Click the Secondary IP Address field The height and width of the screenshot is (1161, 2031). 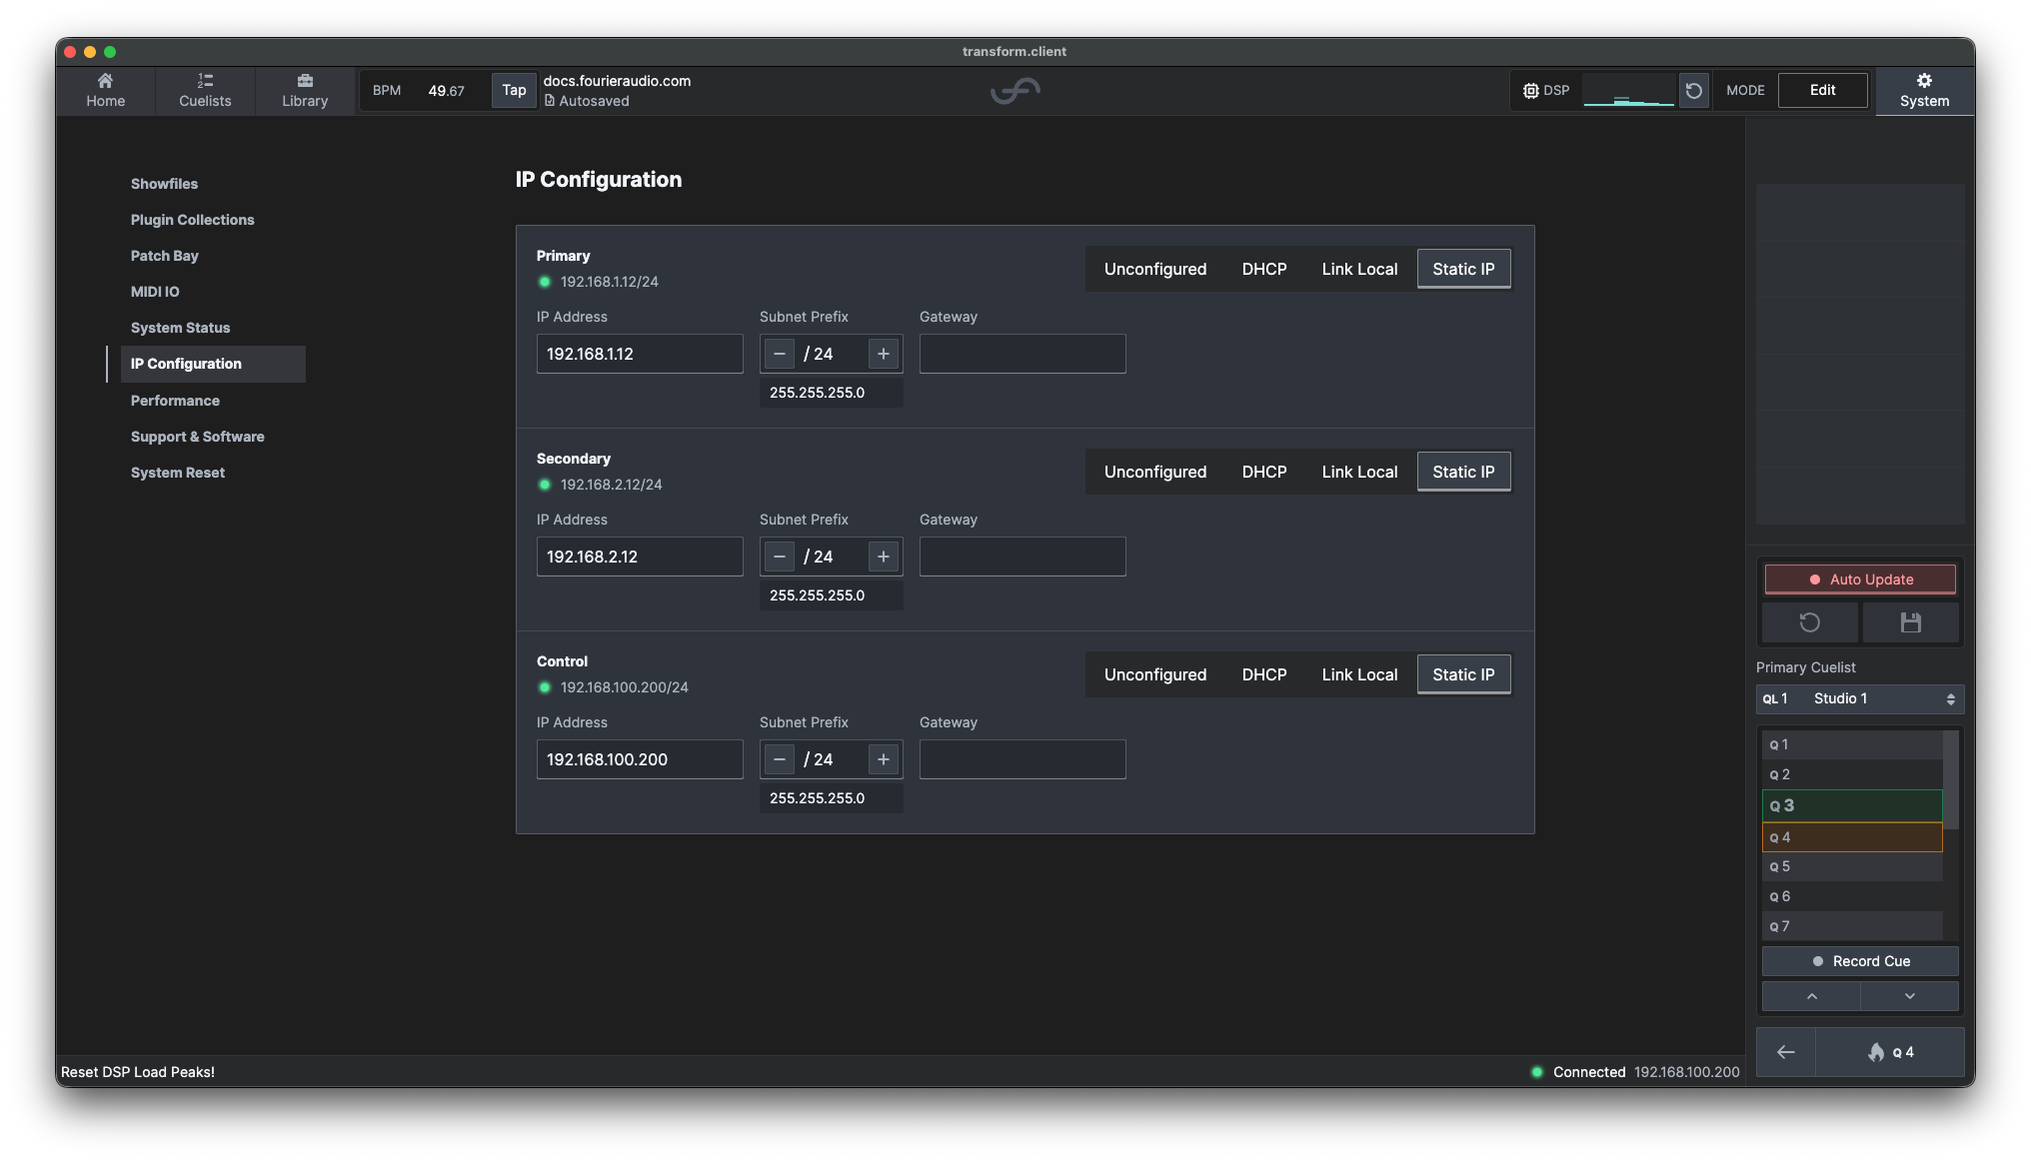click(640, 557)
